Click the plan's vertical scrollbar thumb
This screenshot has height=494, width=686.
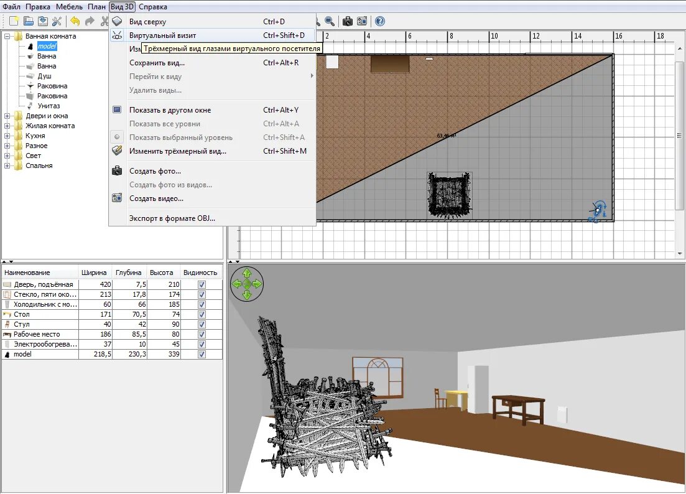(679, 136)
